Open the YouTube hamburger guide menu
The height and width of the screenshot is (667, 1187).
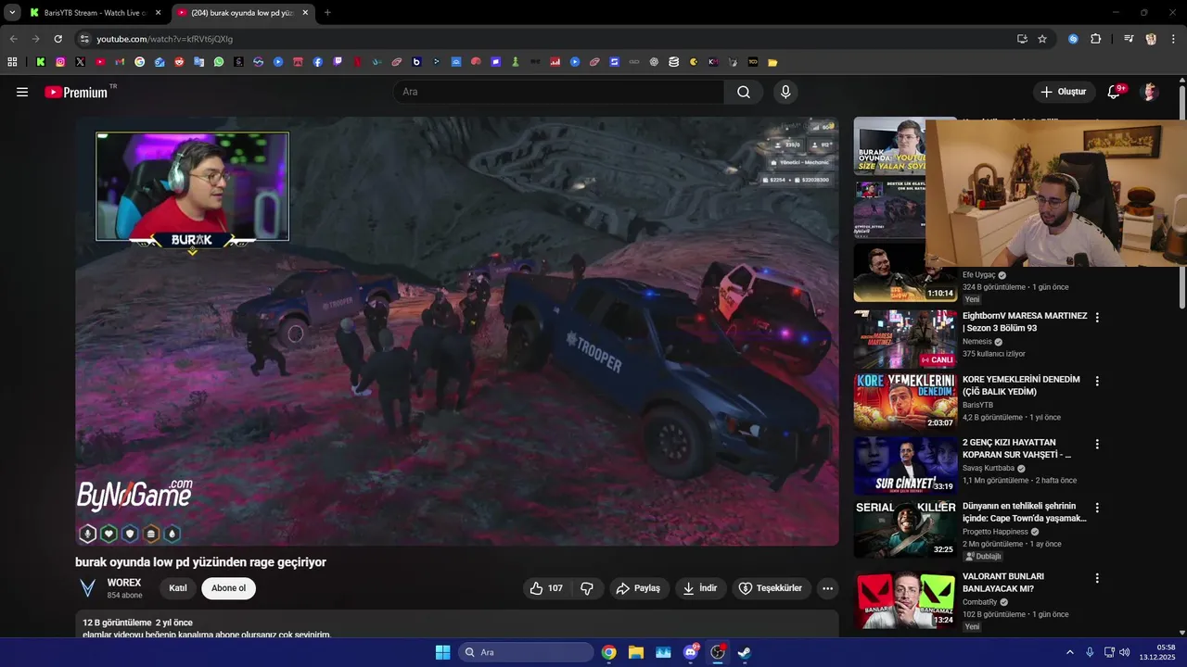[x=22, y=92]
